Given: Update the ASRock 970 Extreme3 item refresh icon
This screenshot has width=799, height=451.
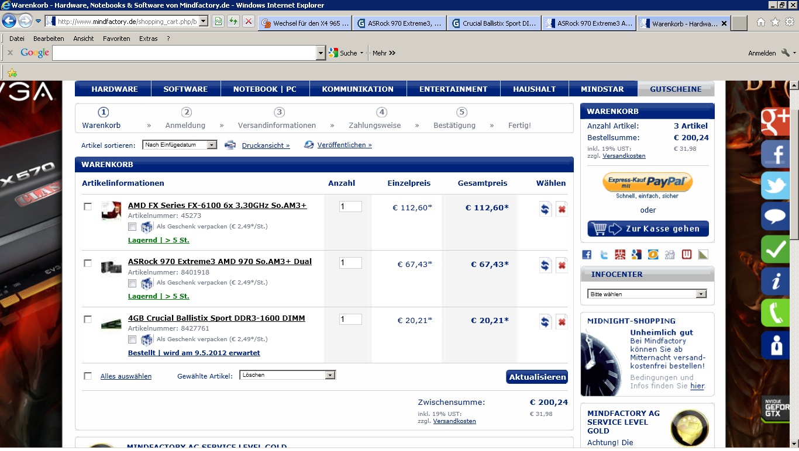Looking at the screenshot, I should (x=545, y=265).
